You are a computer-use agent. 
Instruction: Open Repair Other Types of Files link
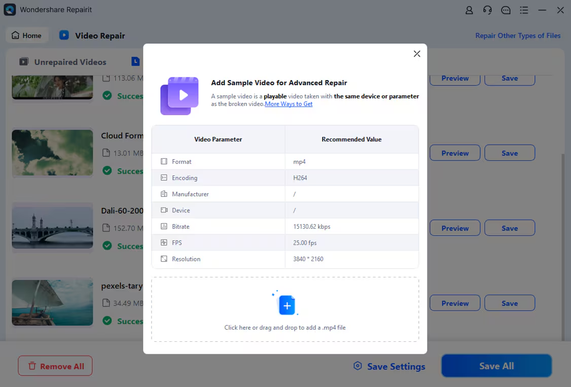click(x=518, y=36)
